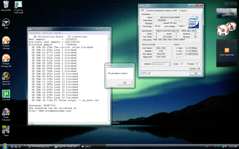Click Switch Between Windows quick launch icon
Screen dimensions: 239x149
pyautogui.click(x=16, y=146)
